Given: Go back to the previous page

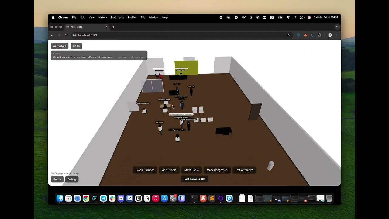Looking at the screenshot, I should (x=52, y=35).
